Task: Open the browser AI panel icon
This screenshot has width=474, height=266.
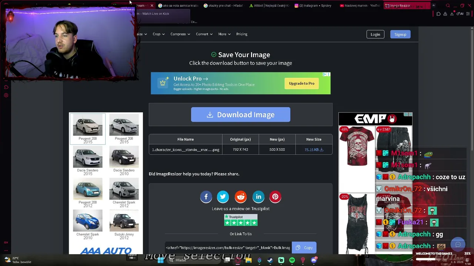Action: (460, 14)
